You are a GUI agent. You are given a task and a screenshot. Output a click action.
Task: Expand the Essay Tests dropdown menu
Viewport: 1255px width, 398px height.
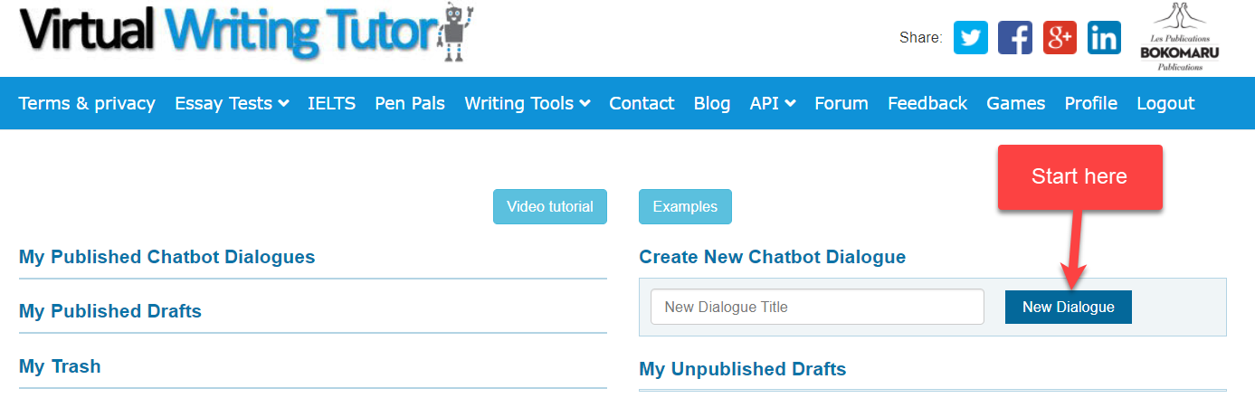click(232, 103)
